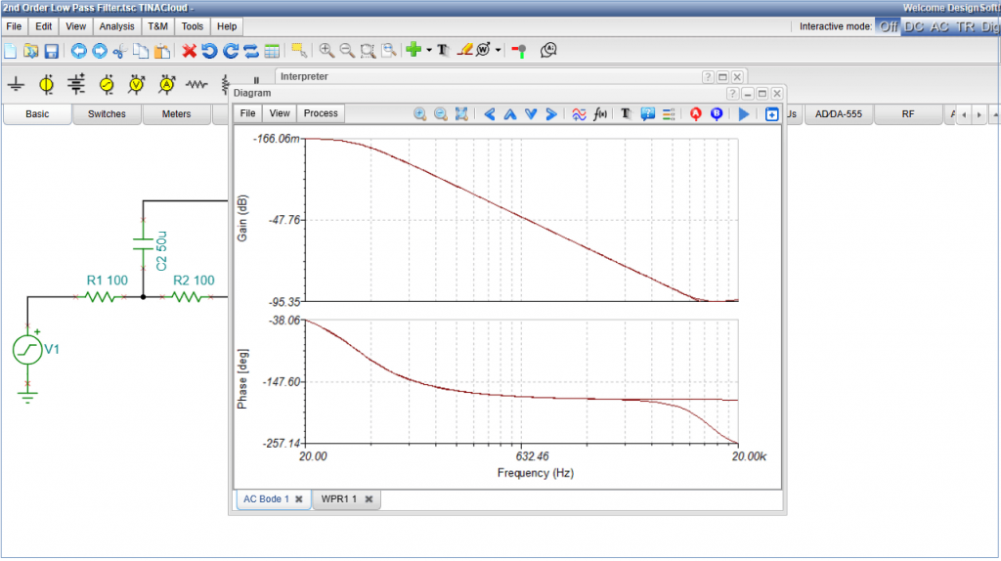
Task: Click the Save file icon
Action: (52, 50)
